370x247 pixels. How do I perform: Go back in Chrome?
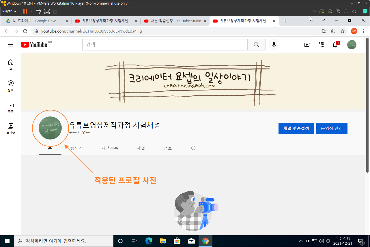(7, 31)
